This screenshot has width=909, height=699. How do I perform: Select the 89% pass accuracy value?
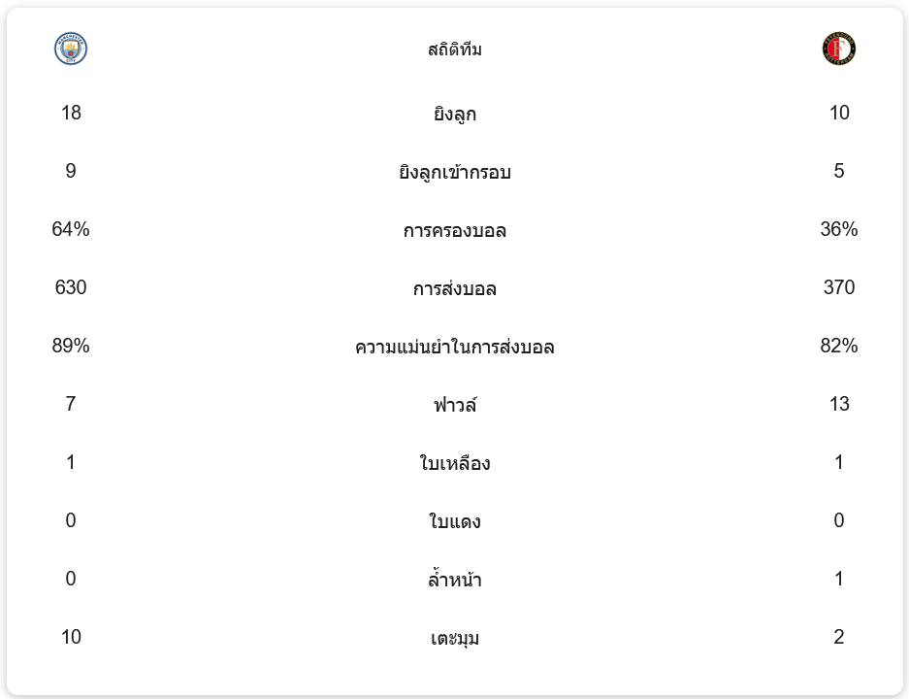71,346
